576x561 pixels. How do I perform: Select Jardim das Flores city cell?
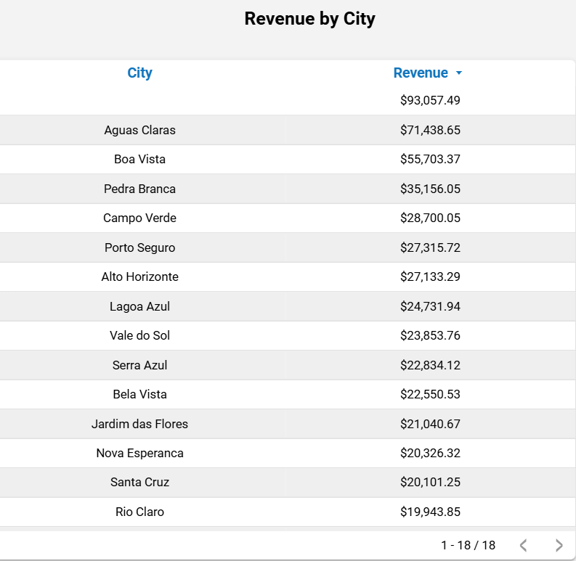click(139, 424)
